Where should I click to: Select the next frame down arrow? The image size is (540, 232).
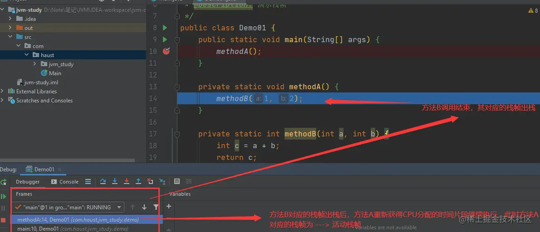coord(144,207)
